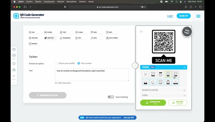
Task: Reload the page in Safari
Action: (145, 7)
